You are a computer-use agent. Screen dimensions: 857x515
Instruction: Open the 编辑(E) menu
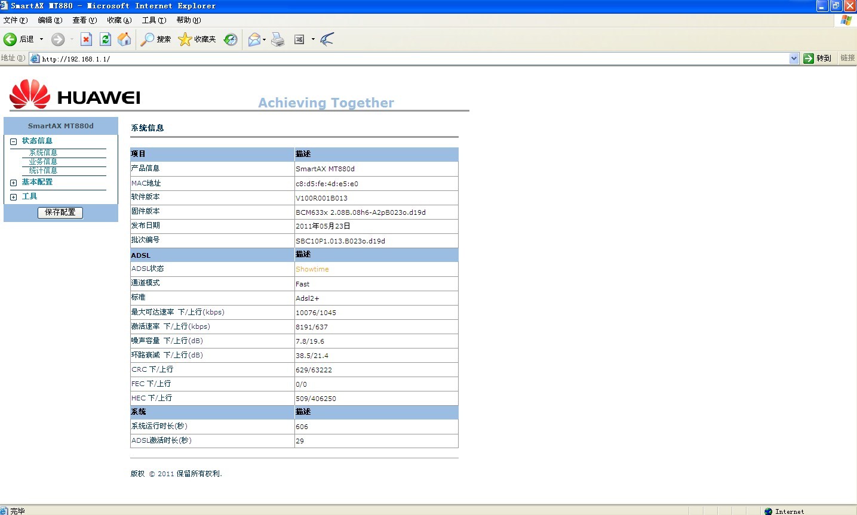(50, 20)
